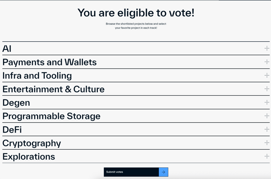The height and width of the screenshot is (179, 271).
Task: Expand the AI track plus icon
Action: 267,48
